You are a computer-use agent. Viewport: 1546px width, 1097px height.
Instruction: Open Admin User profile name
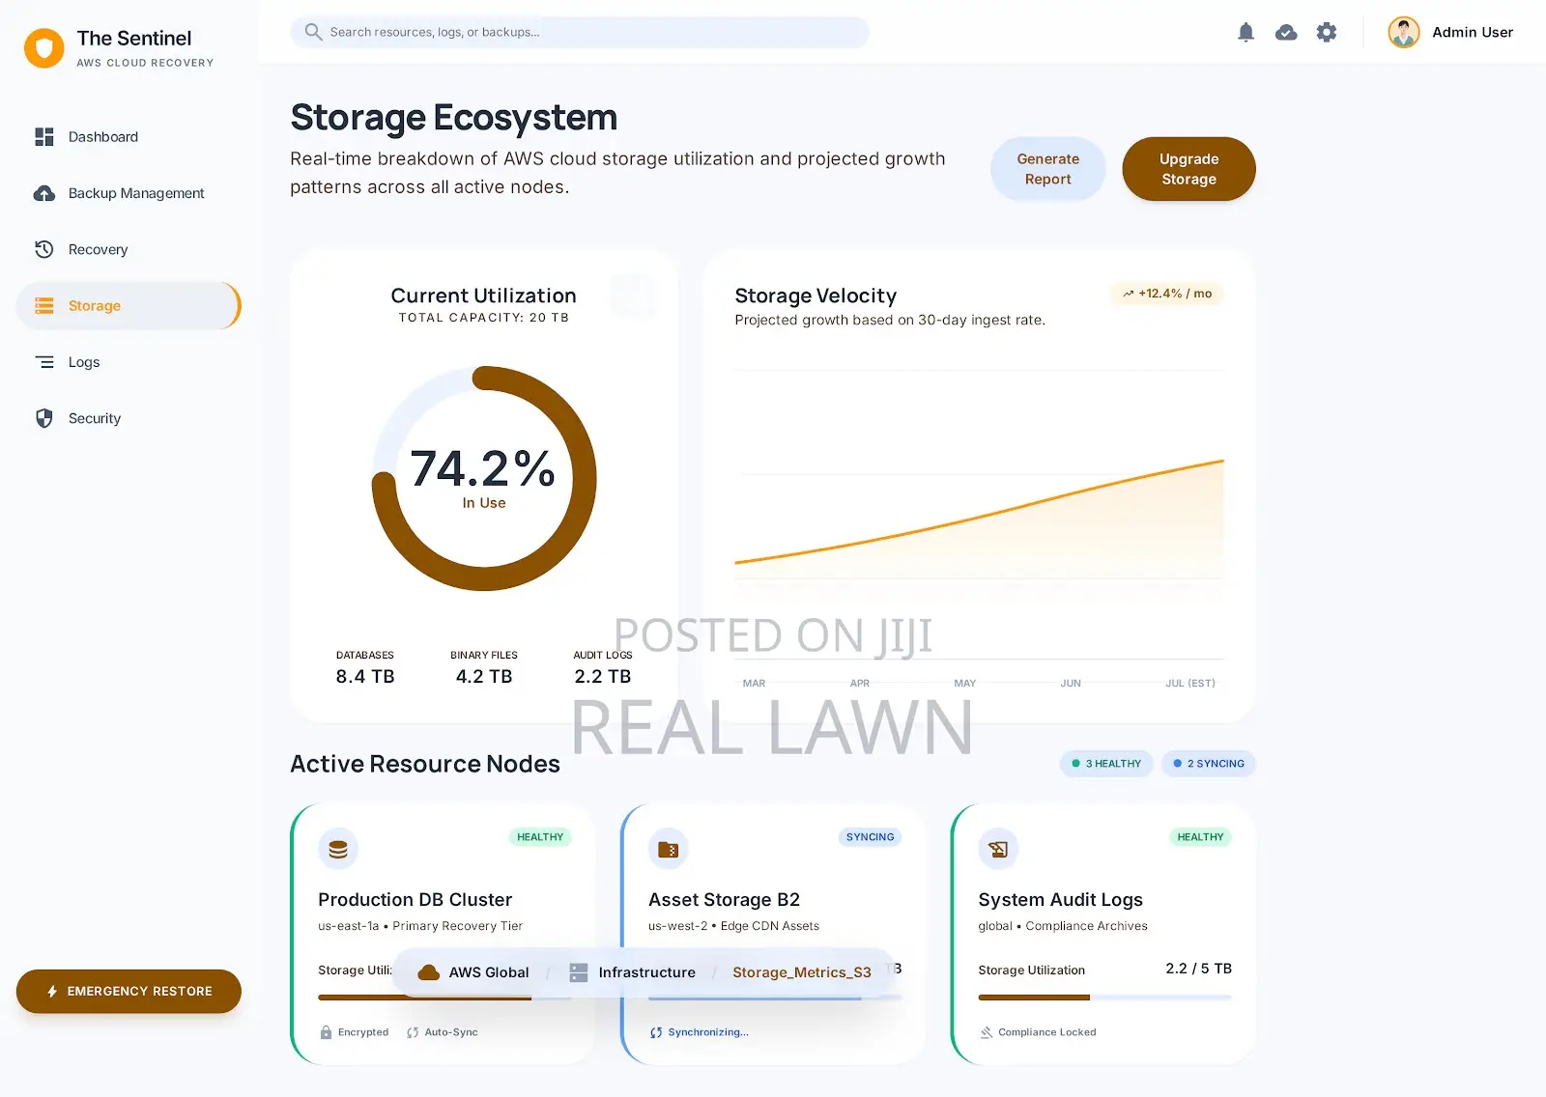click(1473, 32)
